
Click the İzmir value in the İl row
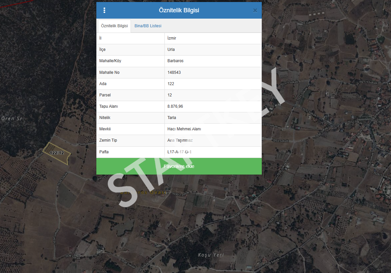coord(172,38)
